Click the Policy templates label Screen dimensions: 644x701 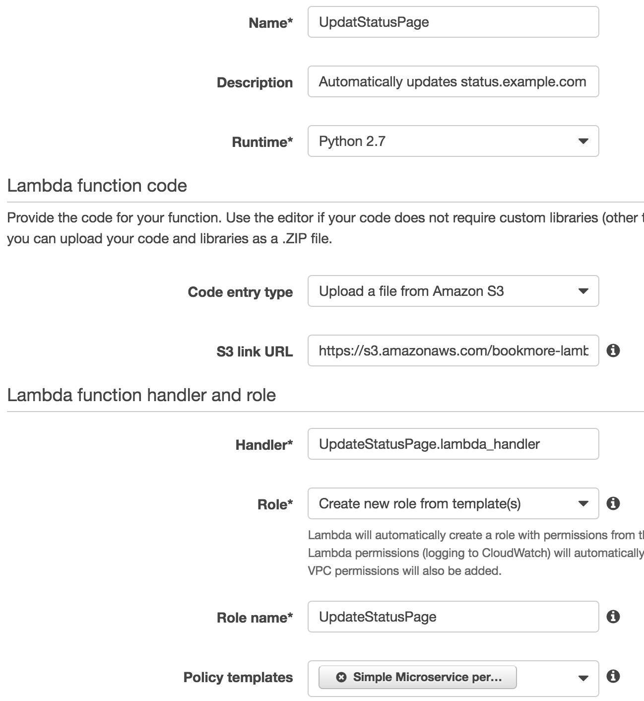point(238,677)
